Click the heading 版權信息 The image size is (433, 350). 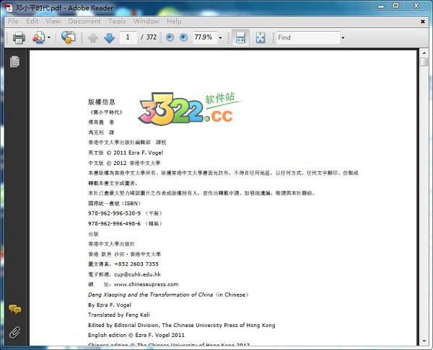(x=101, y=102)
